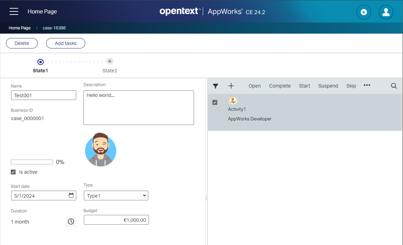Image resolution: width=403 pixels, height=245 pixels.
Task: Open the task search
Action: [394, 85]
